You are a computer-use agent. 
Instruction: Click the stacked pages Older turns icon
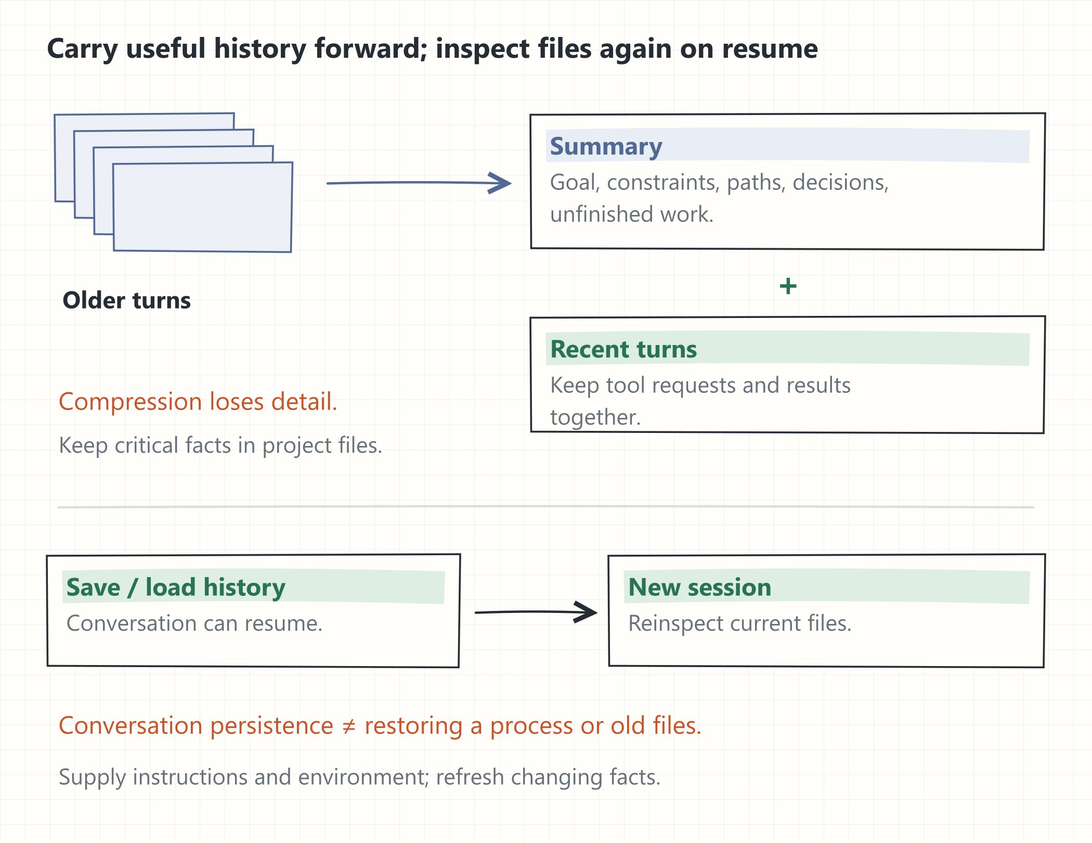tap(174, 183)
